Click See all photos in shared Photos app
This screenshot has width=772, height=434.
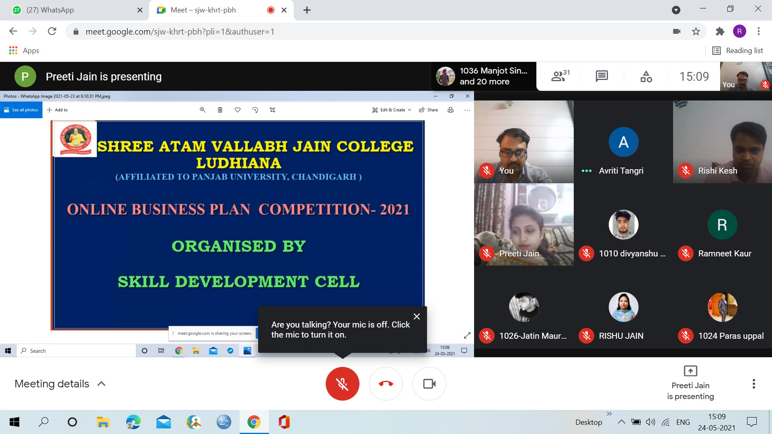coord(21,110)
